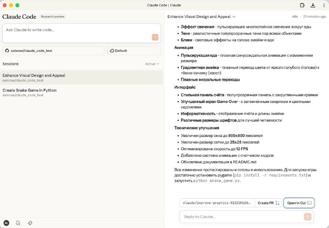Expand the Active sessions filter dropdown
The image size is (329, 228).
152,64
